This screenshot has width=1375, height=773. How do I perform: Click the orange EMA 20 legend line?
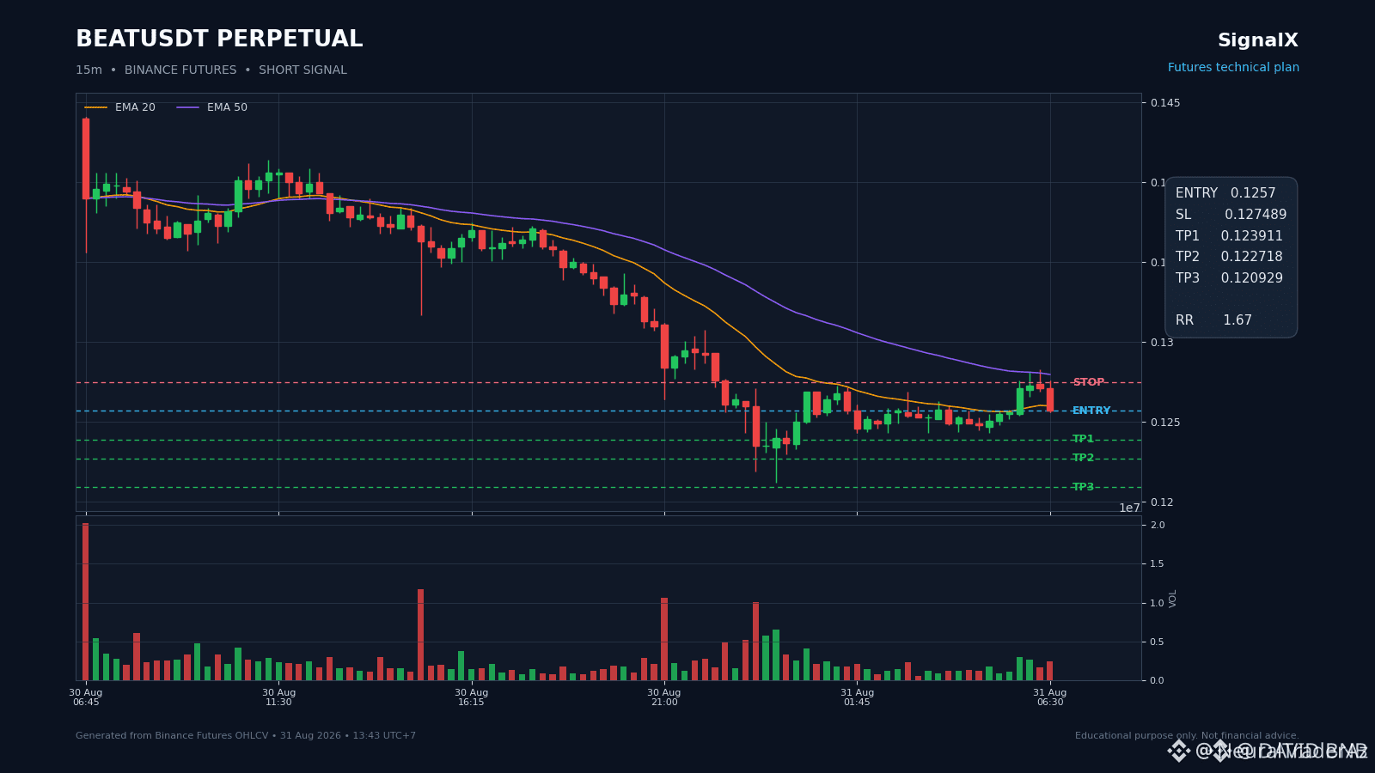click(x=95, y=107)
